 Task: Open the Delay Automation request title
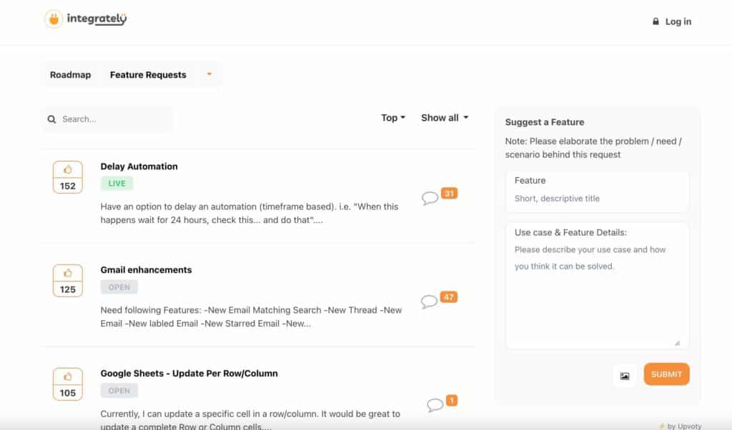point(139,166)
